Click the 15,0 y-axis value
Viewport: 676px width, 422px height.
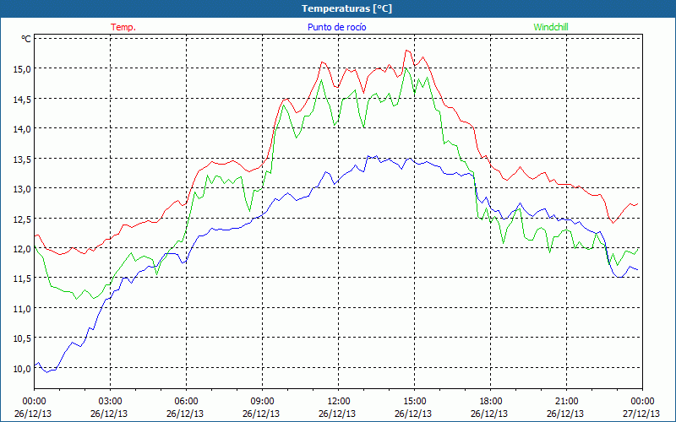[x=23, y=69]
